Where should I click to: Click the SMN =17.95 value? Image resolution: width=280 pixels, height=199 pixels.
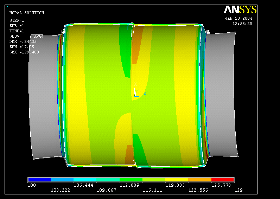[x=21, y=47]
